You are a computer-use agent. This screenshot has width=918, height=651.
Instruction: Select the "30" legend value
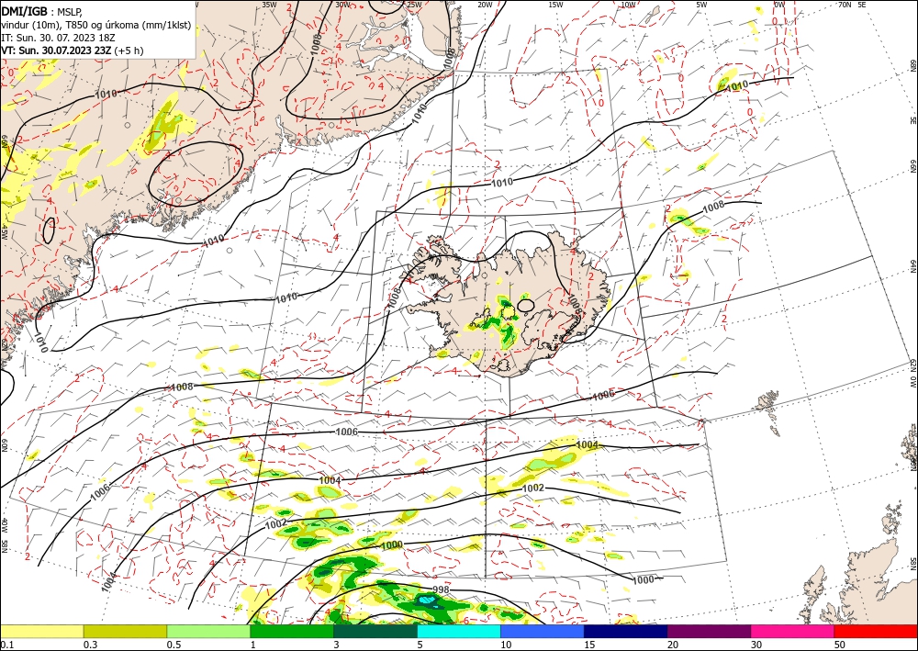[x=756, y=645]
